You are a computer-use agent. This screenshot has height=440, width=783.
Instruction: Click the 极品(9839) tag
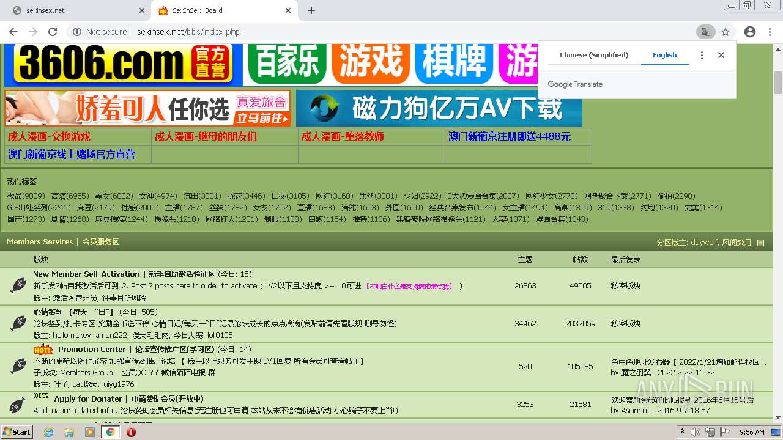tap(26, 196)
